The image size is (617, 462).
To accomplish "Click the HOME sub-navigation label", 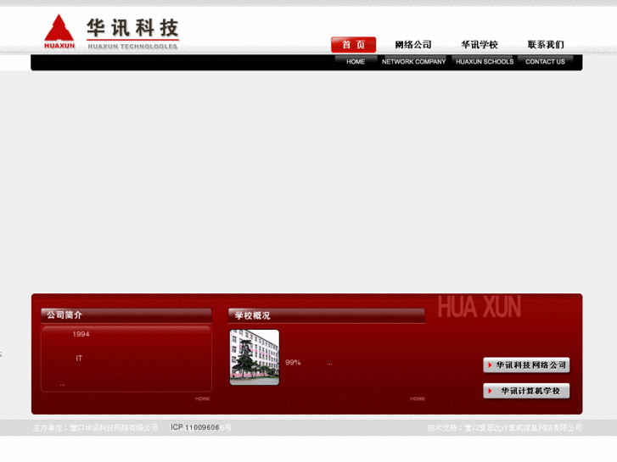I will tap(356, 62).
